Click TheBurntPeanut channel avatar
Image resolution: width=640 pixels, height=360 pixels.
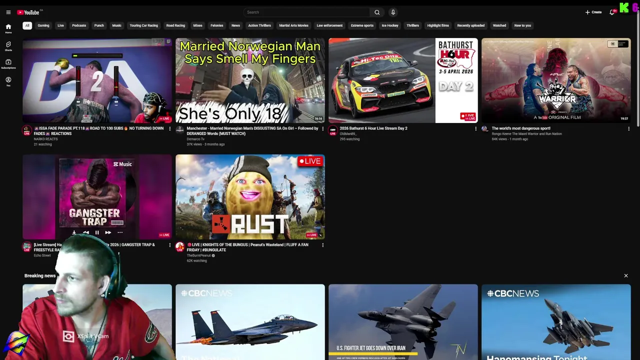[180, 246]
